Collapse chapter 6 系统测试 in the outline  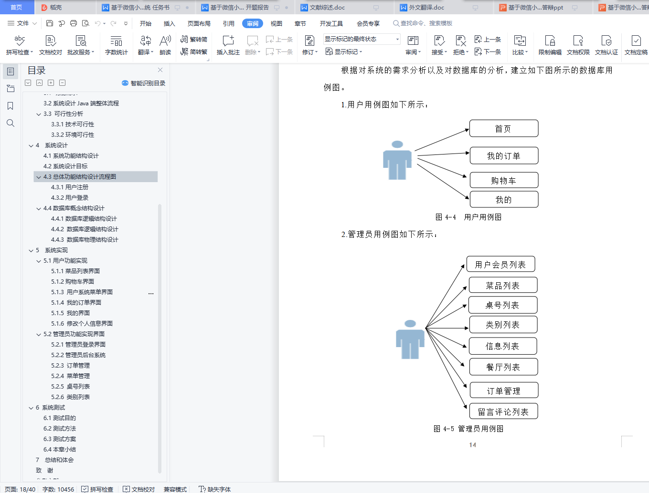click(x=31, y=408)
